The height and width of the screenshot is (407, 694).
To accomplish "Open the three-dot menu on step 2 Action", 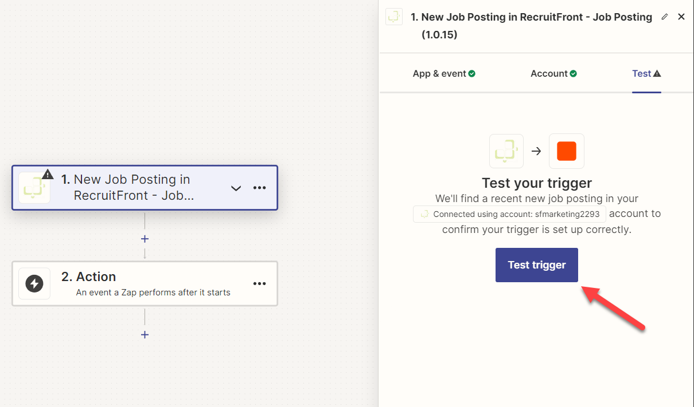I will point(260,283).
